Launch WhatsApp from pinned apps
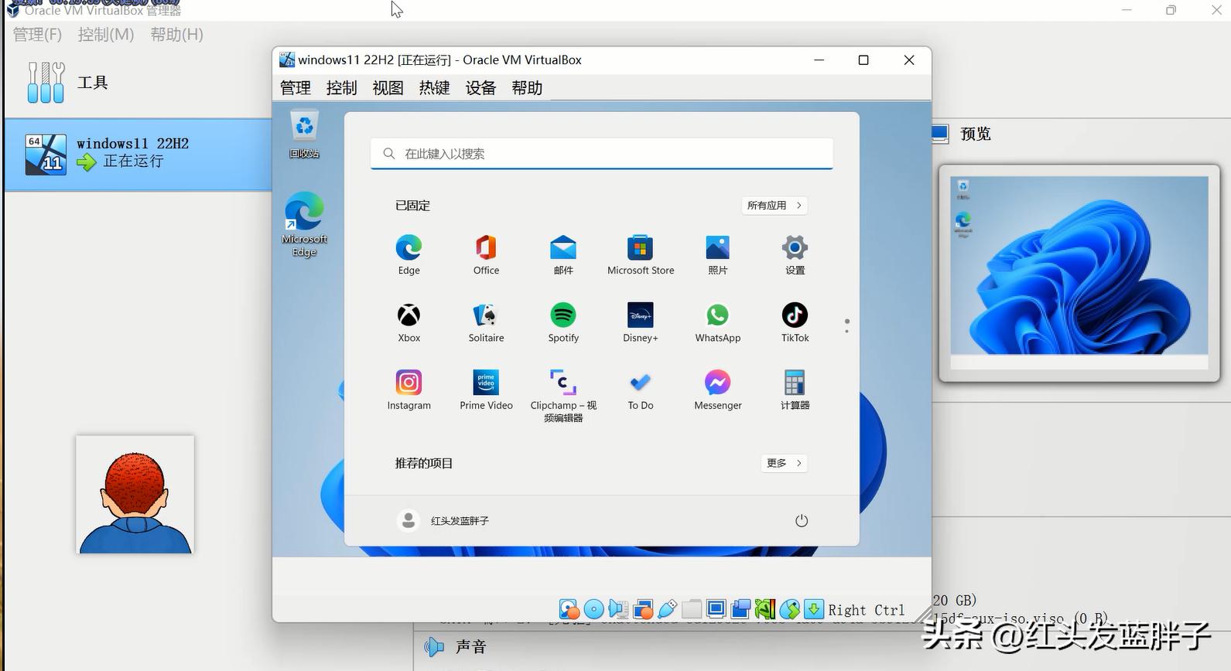The width and height of the screenshot is (1231, 671). point(718,322)
